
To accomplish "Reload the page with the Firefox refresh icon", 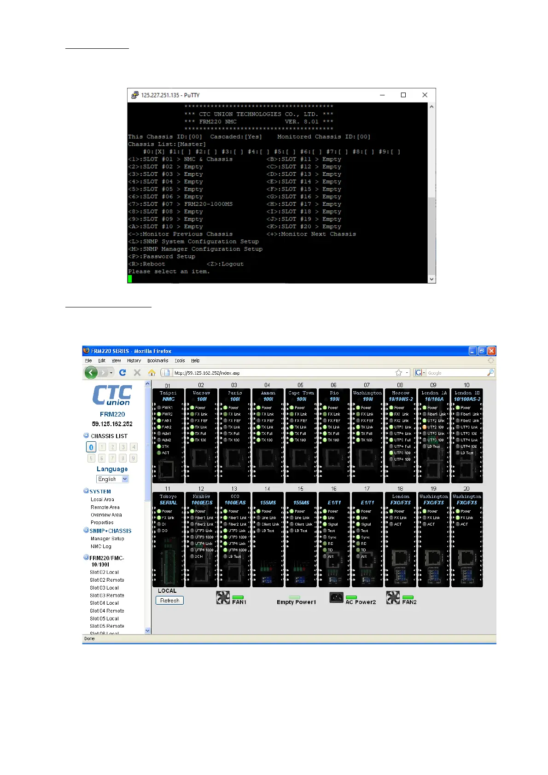I will pos(122,372).
